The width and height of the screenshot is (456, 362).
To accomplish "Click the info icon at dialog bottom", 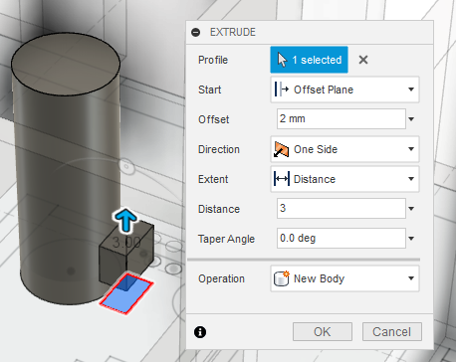I will (200, 332).
